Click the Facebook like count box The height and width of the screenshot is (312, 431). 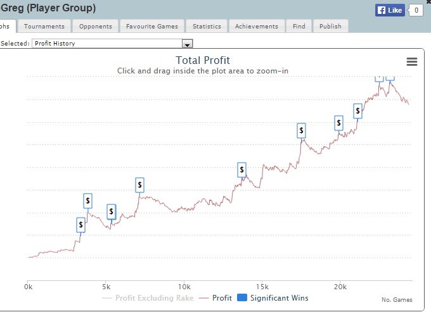coord(416,10)
